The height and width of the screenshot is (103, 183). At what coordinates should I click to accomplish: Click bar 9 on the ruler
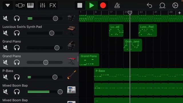tap(96, 12)
